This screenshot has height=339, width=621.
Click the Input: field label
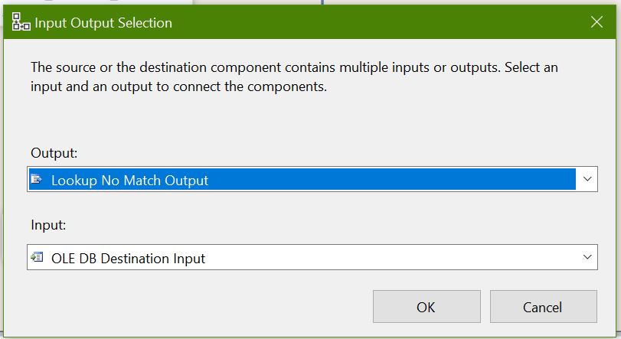48,225
